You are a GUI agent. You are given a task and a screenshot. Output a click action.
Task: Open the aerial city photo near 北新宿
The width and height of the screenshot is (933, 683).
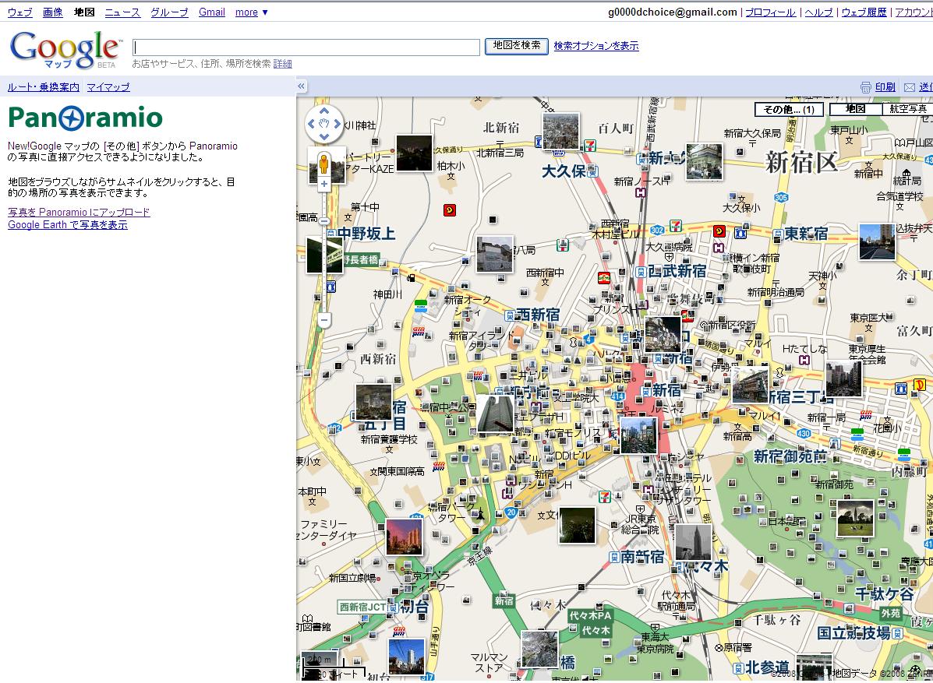(x=561, y=132)
